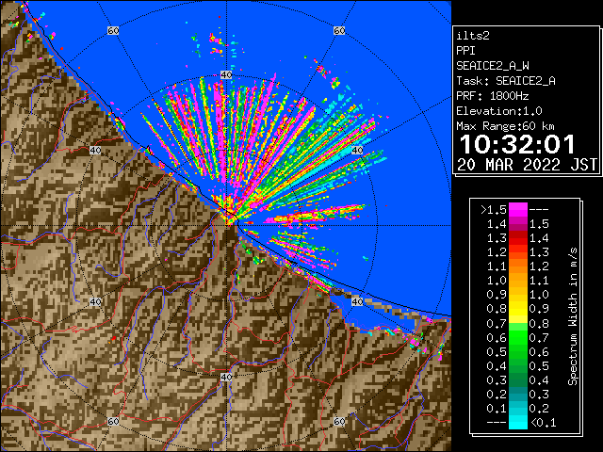Click the radar site at range ring center
The image size is (603, 452).
[227, 226]
